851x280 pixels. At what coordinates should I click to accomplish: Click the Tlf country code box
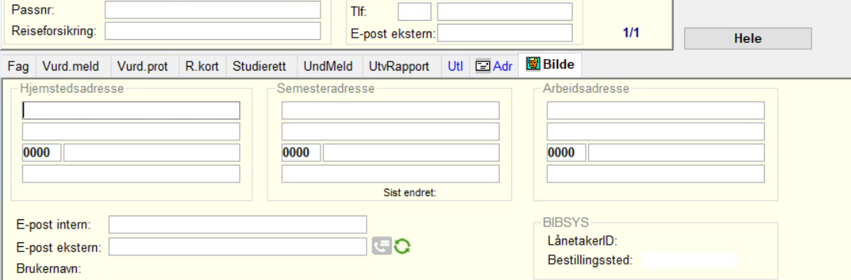pos(414,12)
